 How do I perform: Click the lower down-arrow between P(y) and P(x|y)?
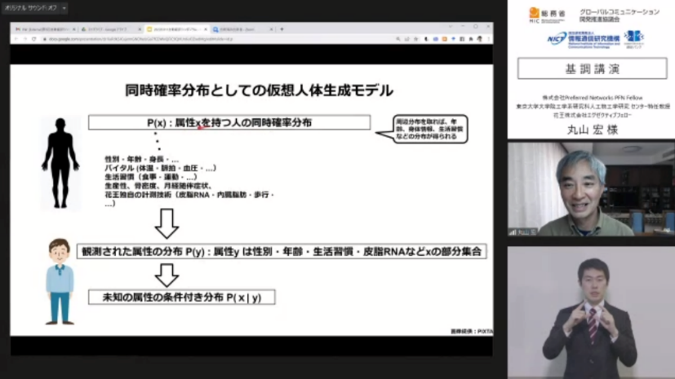[x=167, y=275]
